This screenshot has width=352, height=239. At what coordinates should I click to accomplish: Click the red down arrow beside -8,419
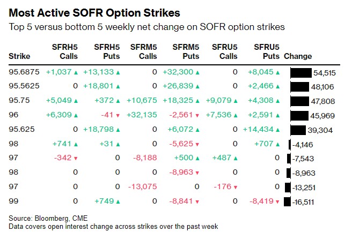click(x=276, y=201)
